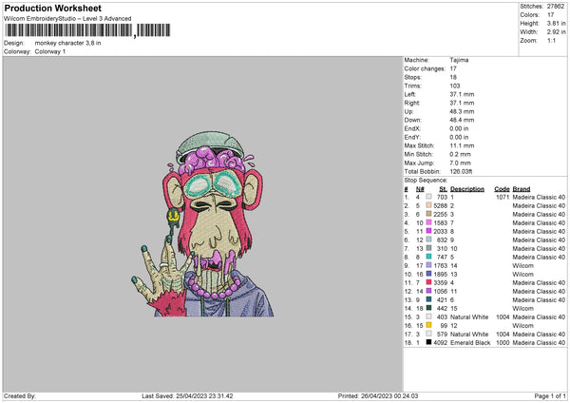Click the Description column header
Image resolution: width=570 pixels, height=403 pixels.
click(x=467, y=188)
